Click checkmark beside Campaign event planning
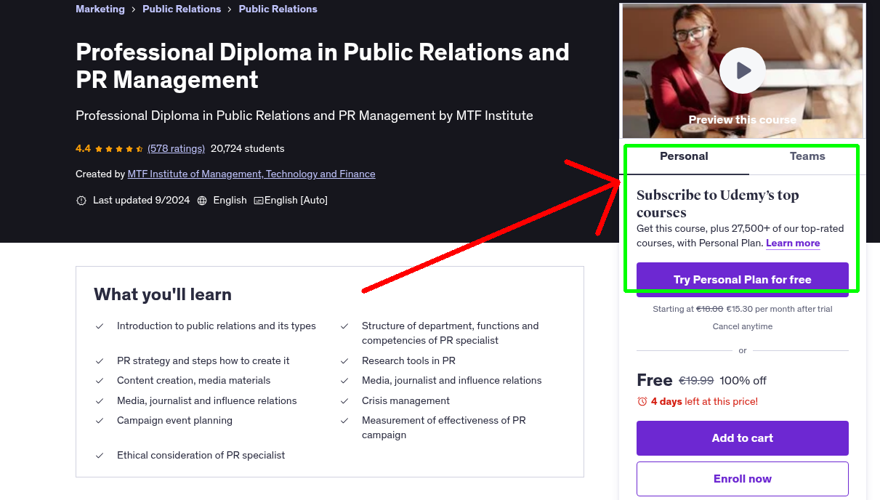The image size is (880, 500). (x=100, y=421)
